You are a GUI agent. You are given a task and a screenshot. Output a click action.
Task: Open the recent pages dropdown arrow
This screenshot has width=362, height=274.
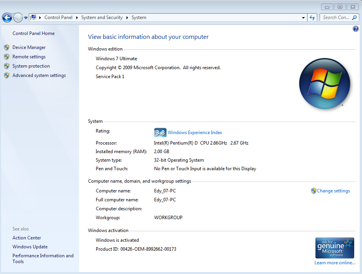pos(26,18)
